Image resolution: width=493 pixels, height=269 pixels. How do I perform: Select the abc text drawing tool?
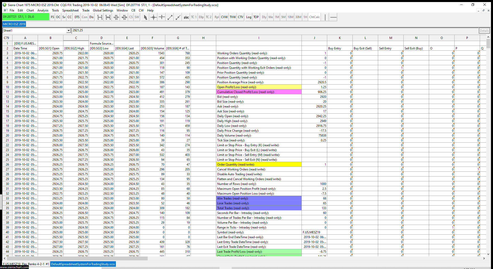186,17
